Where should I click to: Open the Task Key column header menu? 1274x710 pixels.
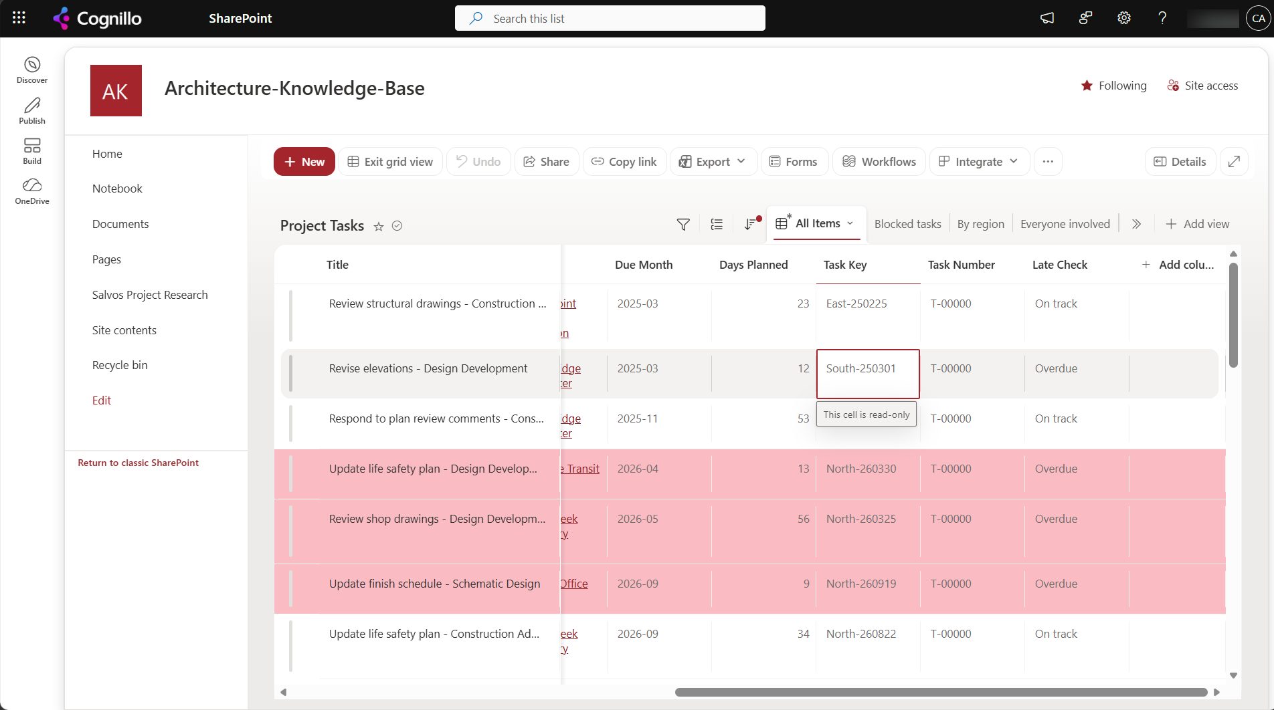pyautogui.click(x=868, y=265)
